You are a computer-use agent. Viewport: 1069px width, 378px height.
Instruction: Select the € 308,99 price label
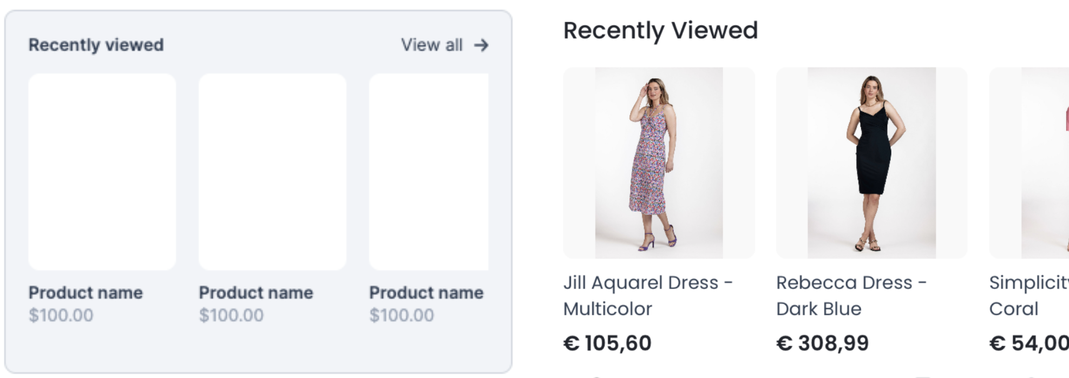click(822, 343)
